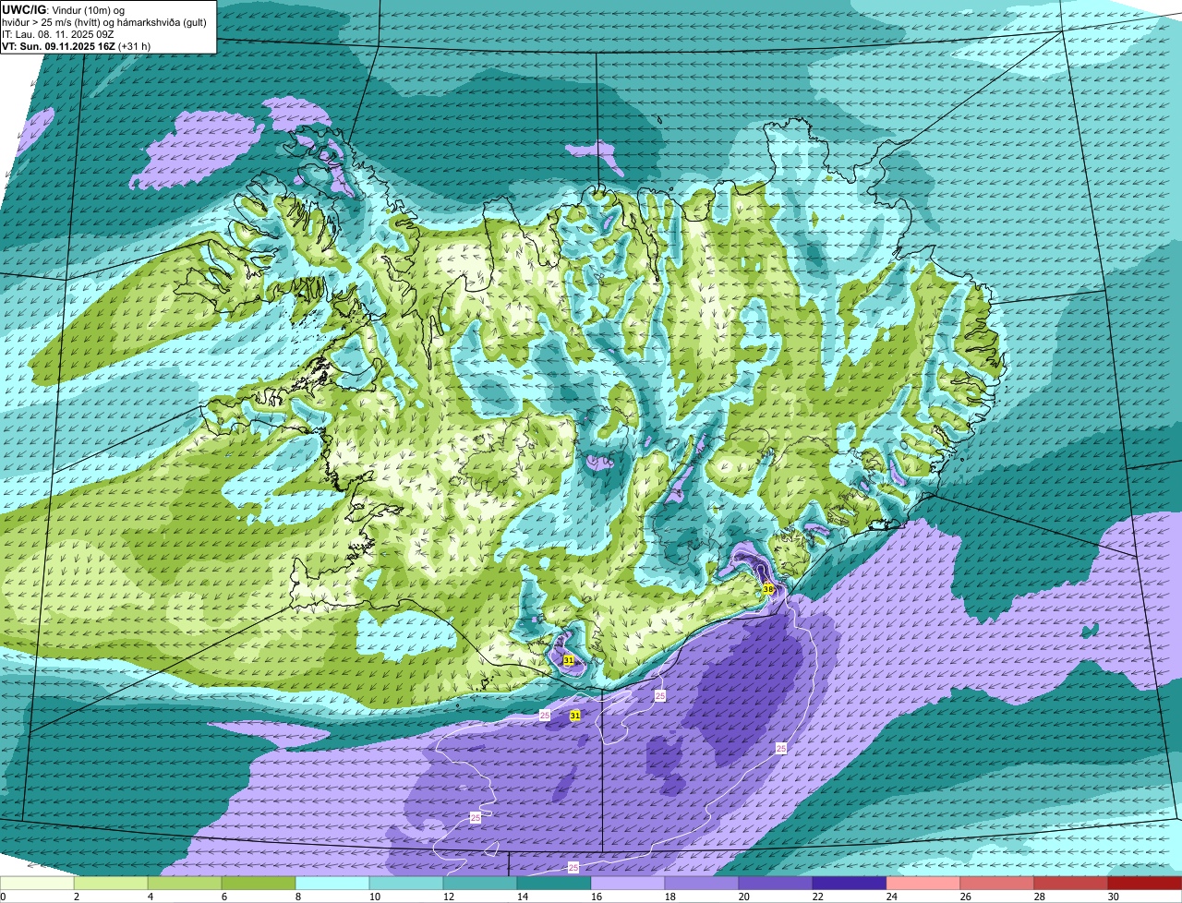
Task: Click the legend tick label '12'
Action: point(448,897)
